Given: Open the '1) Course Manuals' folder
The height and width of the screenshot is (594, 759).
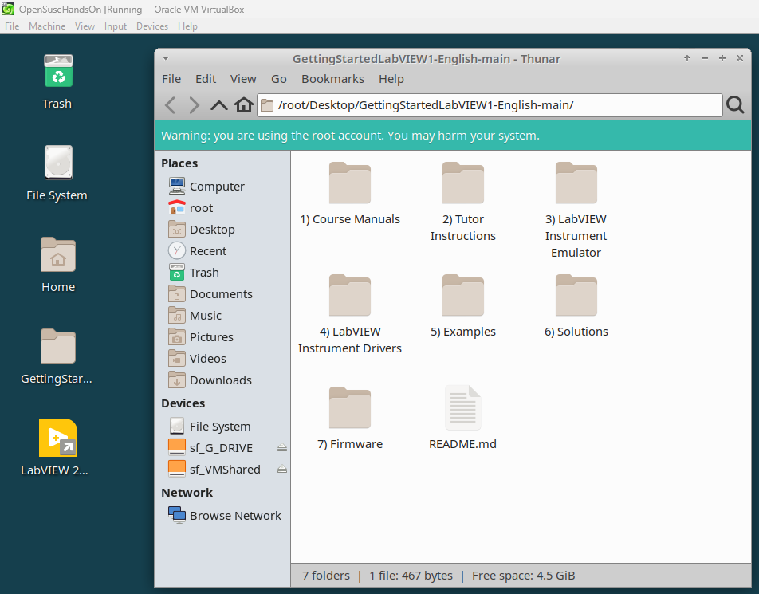Looking at the screenshot, I should point(350,194).
